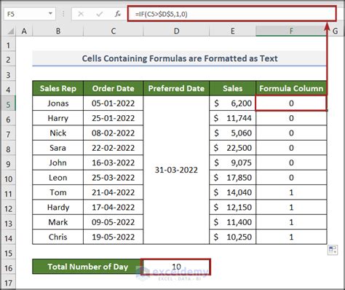The width and height of the screenshot is (345, 290).
Task: Select the cell containing Jonas
Action: click(x=58, y=103)
